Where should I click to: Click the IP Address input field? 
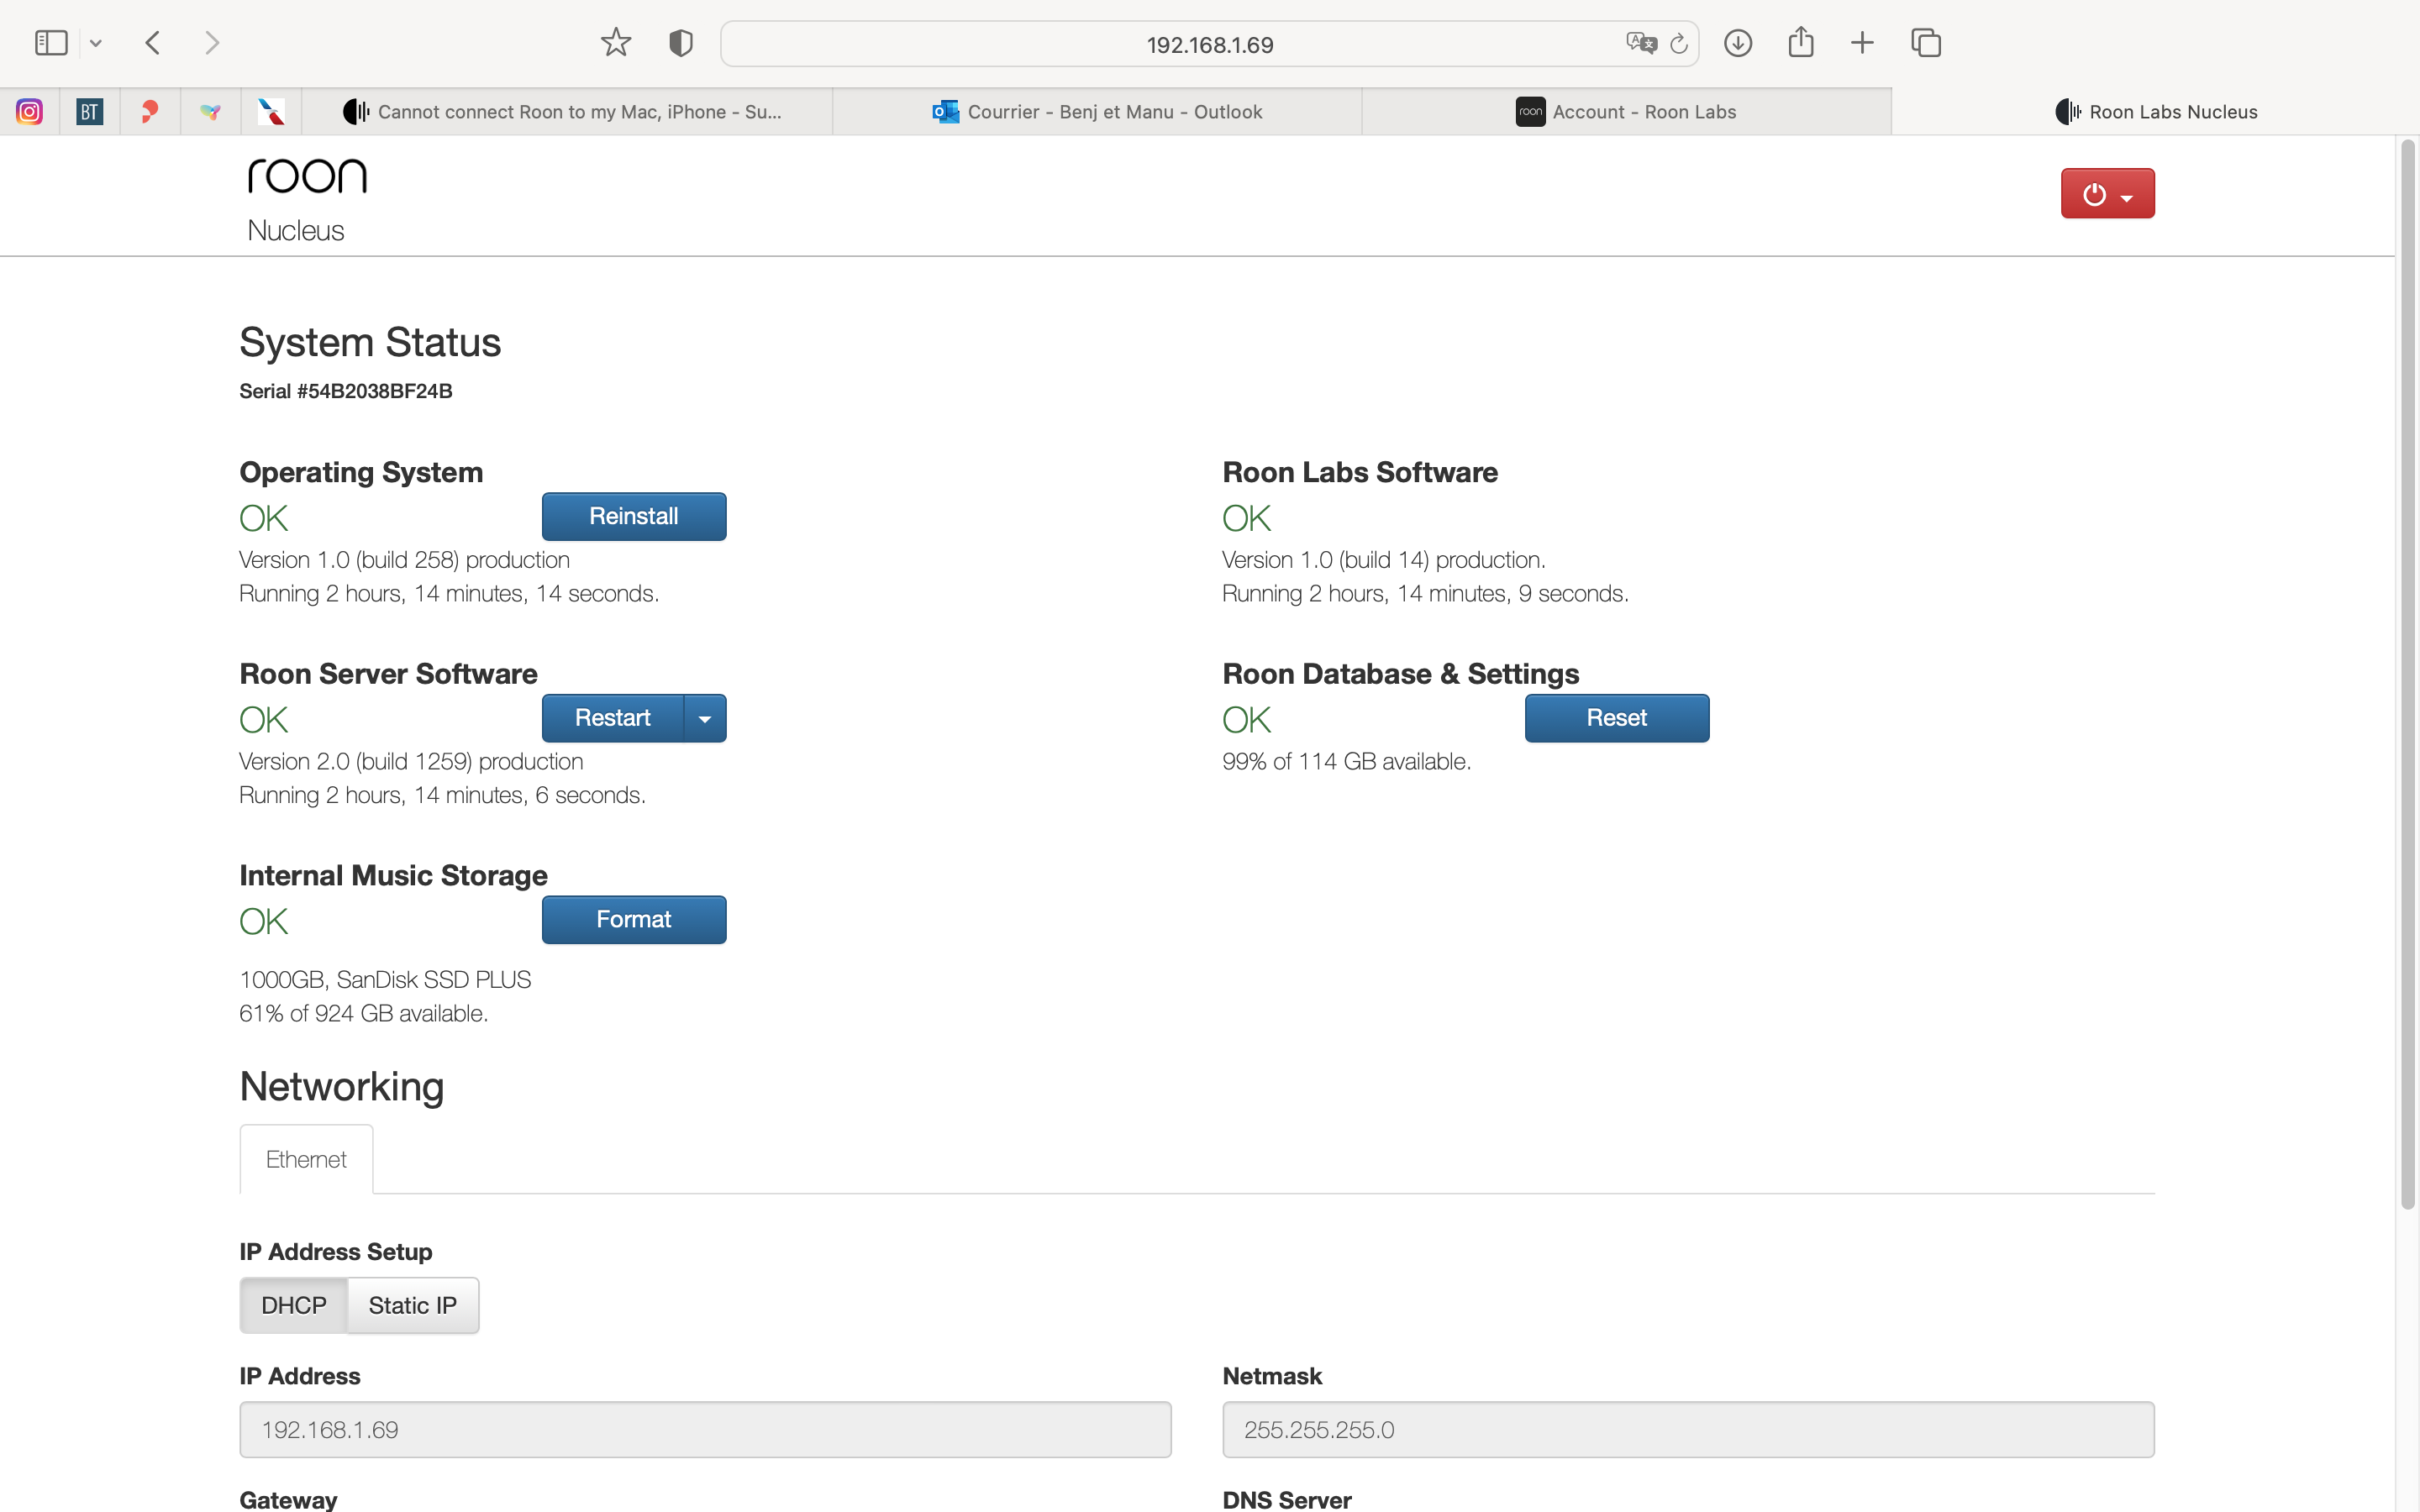tap(705, 1429)
